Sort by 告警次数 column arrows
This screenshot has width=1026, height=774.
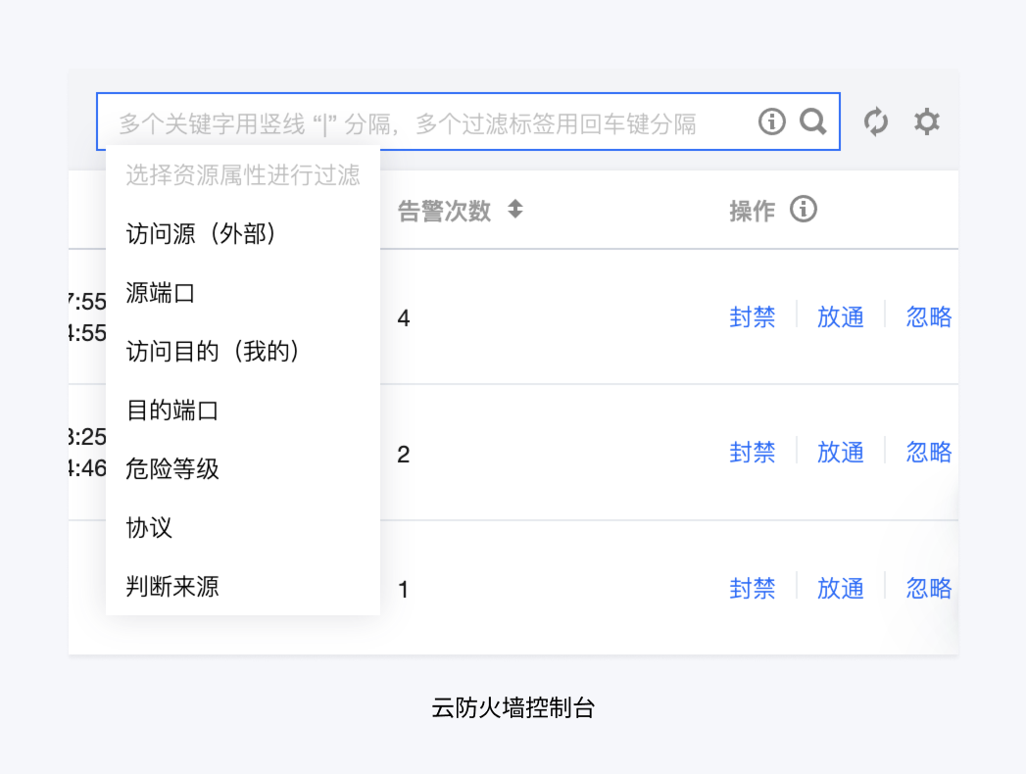[x=515, y=210]
